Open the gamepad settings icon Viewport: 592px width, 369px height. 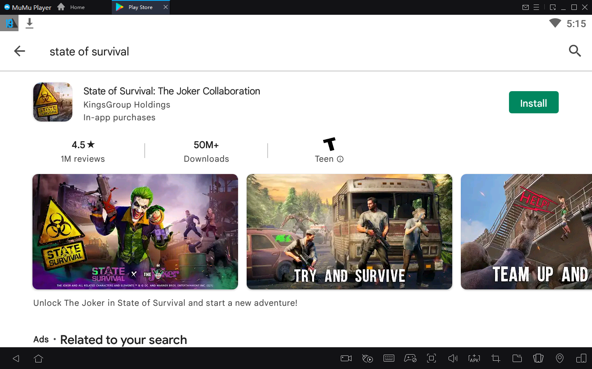tap(410, 358)
